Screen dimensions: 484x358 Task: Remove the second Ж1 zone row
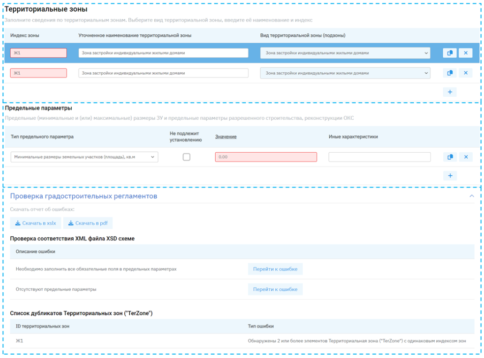pos(465,73)
